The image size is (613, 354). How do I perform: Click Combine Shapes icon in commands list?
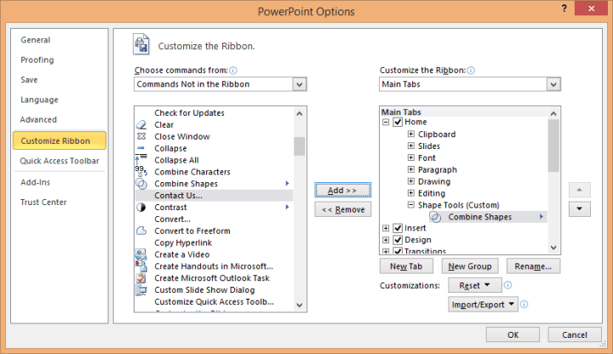(x=141, y=184)
